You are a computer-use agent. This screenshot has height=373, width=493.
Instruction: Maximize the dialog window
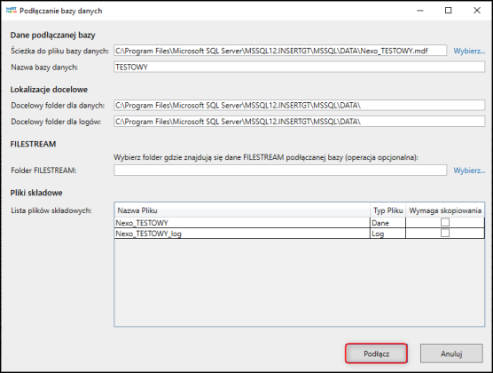pos(449,11)
